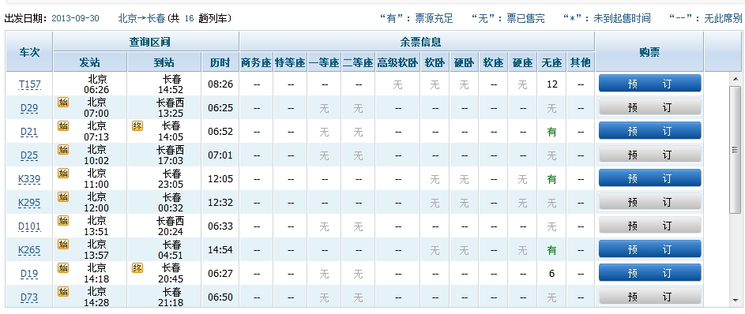Viewport: 745px width, 314px height.
Task: Click the greyed 预订 button for D101
Action: (x=649, y=226)
